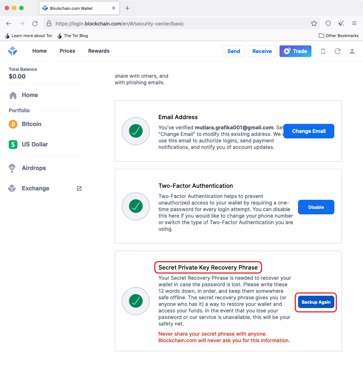Select the Blockchain.com Wallet browser tab
The height and width of the screenshot is (368, 363).
click(79, 8)
